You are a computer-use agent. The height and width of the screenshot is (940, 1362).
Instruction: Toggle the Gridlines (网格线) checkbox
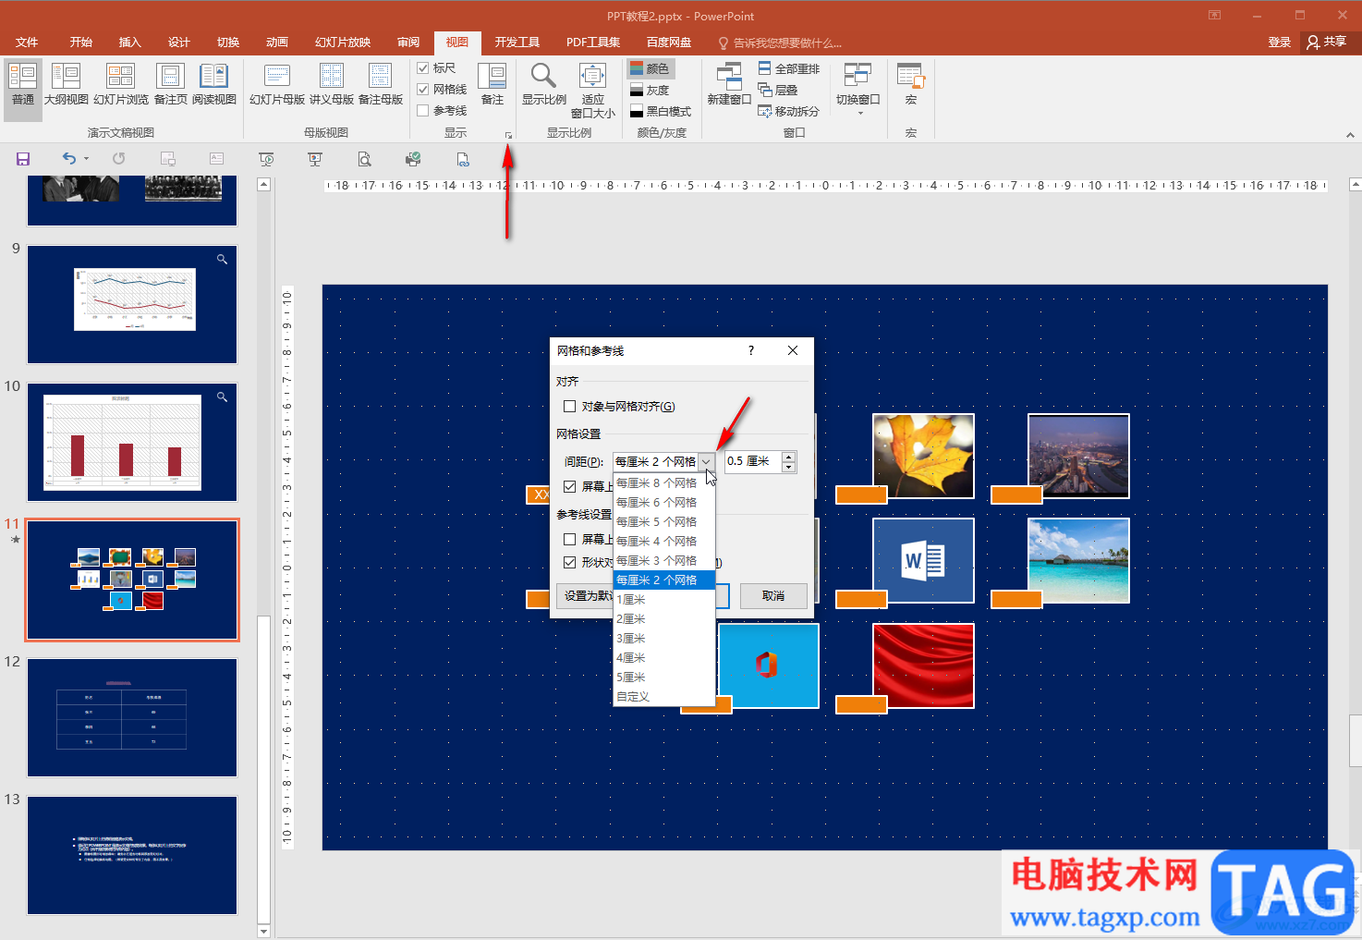click(x=423, y=90)
